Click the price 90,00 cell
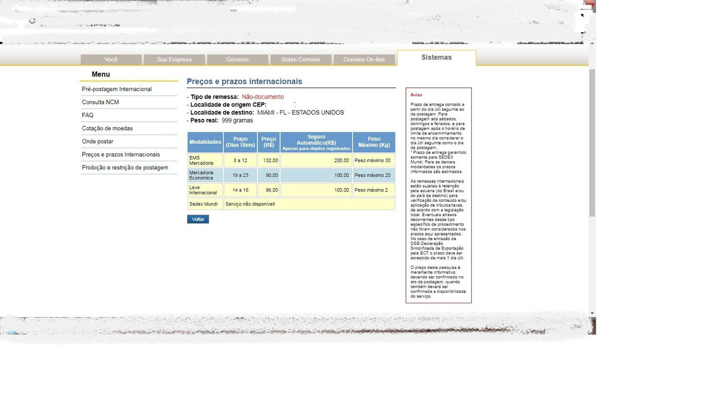Screen dimensions: 712x400 pyautogui.click(x=269, y=175)
